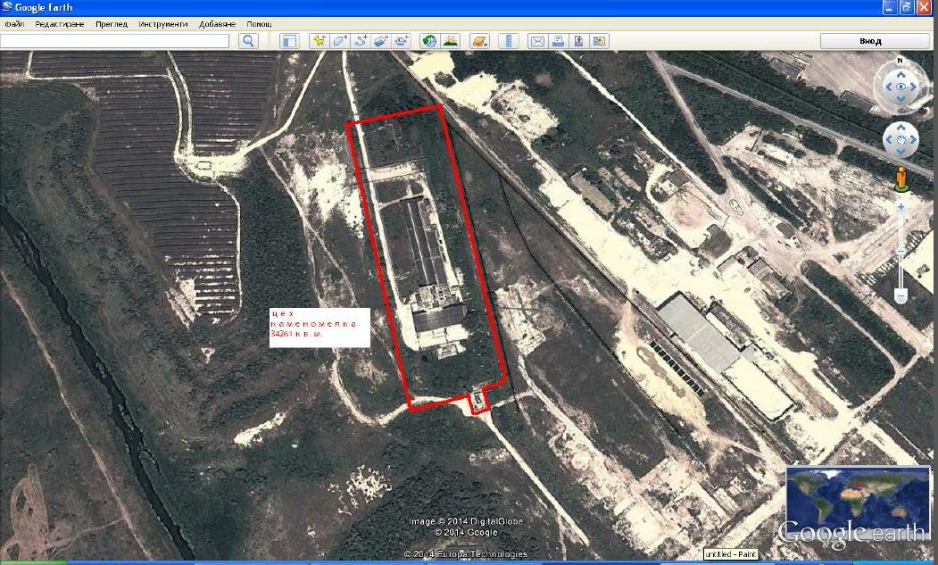This screenshot has height=565, width=938.
Task: Click the move-up arrow on the hand joystick
Action: (x=901, y=128)
